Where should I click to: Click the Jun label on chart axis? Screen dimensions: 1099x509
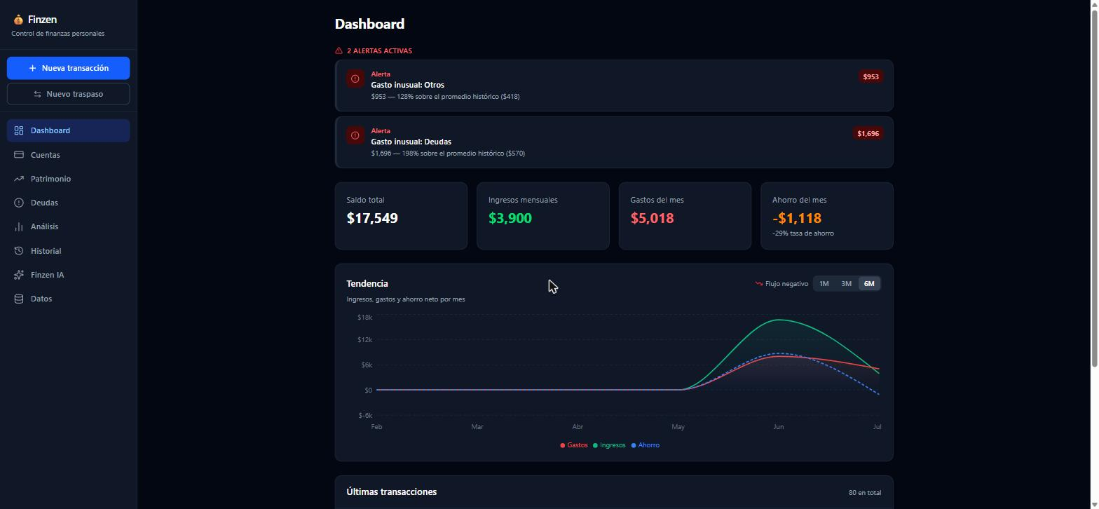point(779,427)
